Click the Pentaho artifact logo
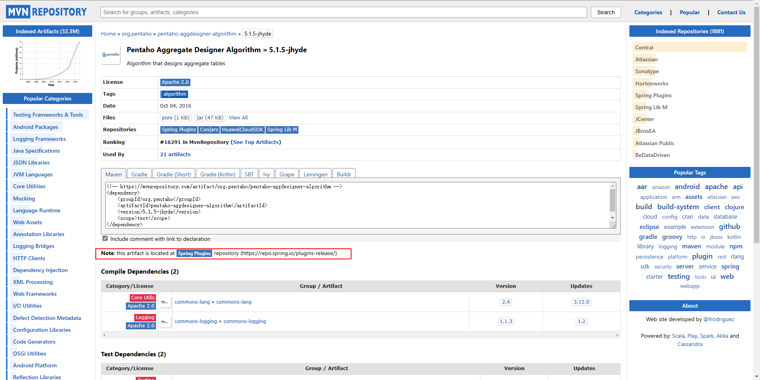The width and height of the screenshot is (760, 380). tap(110, 55)
